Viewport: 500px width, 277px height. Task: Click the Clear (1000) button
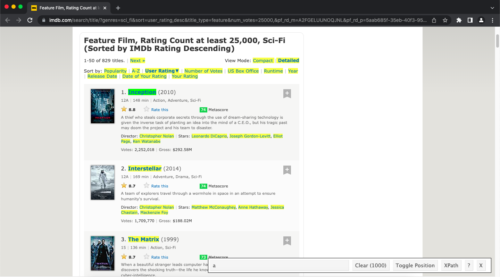370,266
